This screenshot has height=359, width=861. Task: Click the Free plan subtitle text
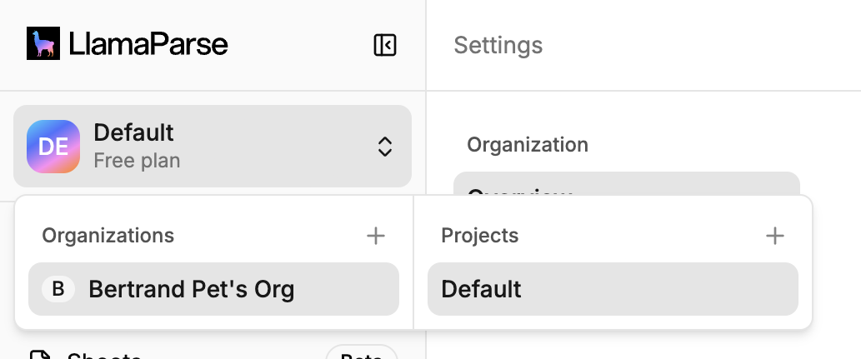coord(137,160)
